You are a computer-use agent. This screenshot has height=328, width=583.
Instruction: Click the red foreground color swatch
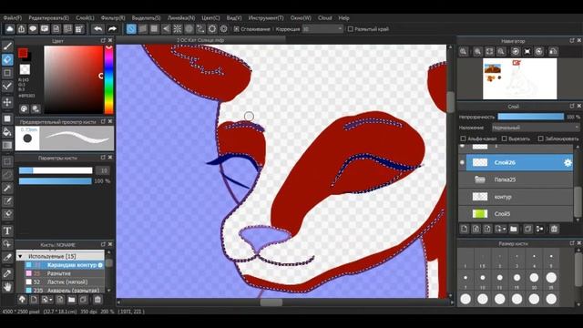[23, 53]
